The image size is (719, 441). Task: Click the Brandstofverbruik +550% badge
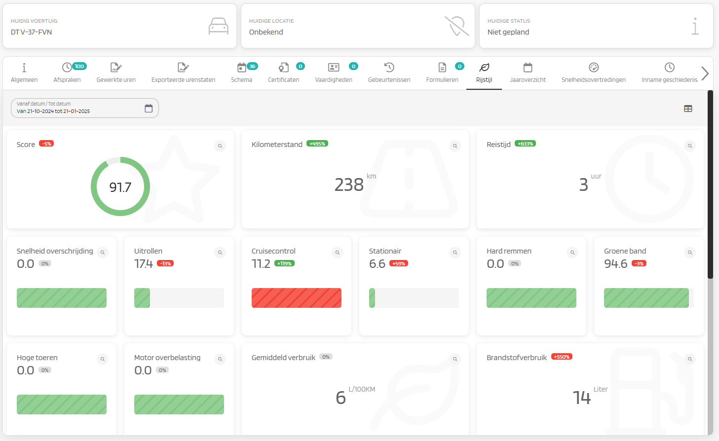point(562,357)
